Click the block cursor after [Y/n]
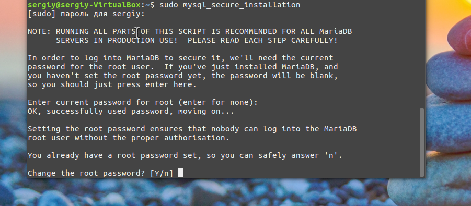 tap(180, 173)
